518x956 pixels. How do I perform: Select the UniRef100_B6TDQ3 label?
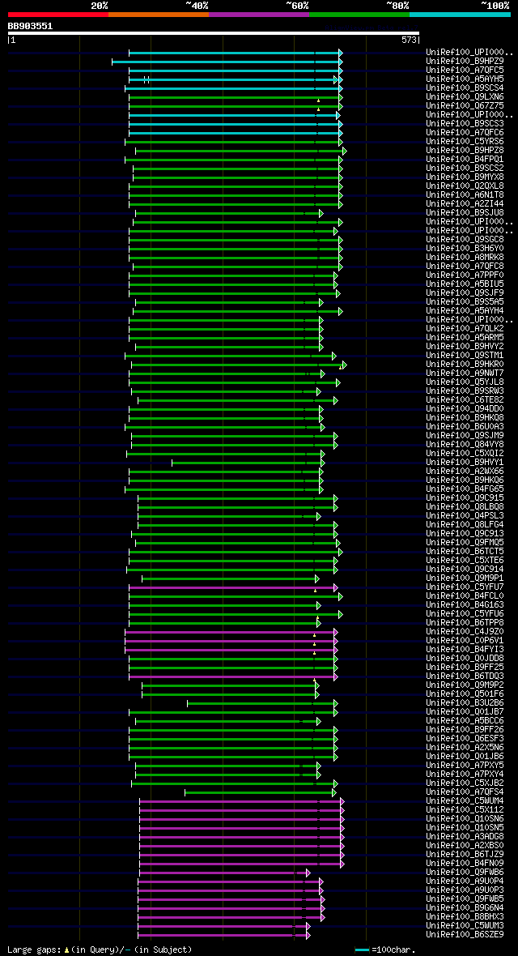465,676
